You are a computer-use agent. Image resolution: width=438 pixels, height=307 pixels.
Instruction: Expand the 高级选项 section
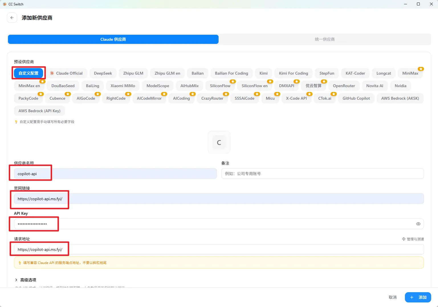point(26,280)
